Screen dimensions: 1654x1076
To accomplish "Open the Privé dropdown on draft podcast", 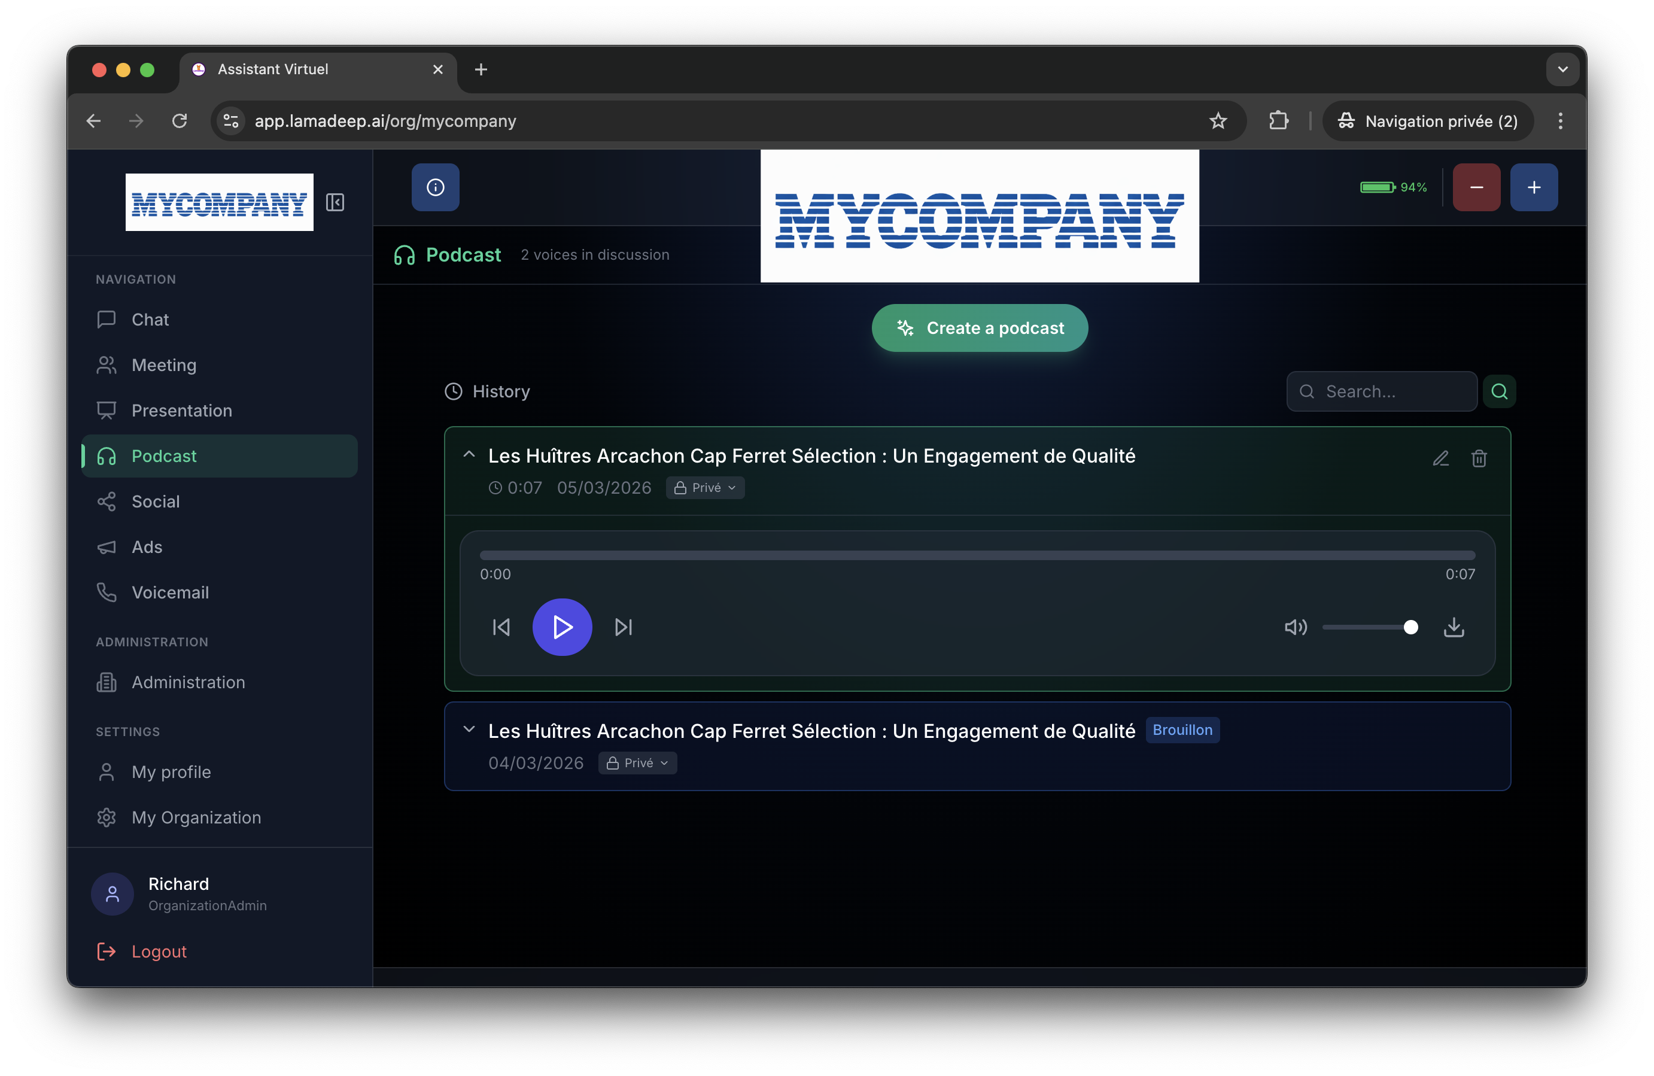I will [x=637, y=763].
